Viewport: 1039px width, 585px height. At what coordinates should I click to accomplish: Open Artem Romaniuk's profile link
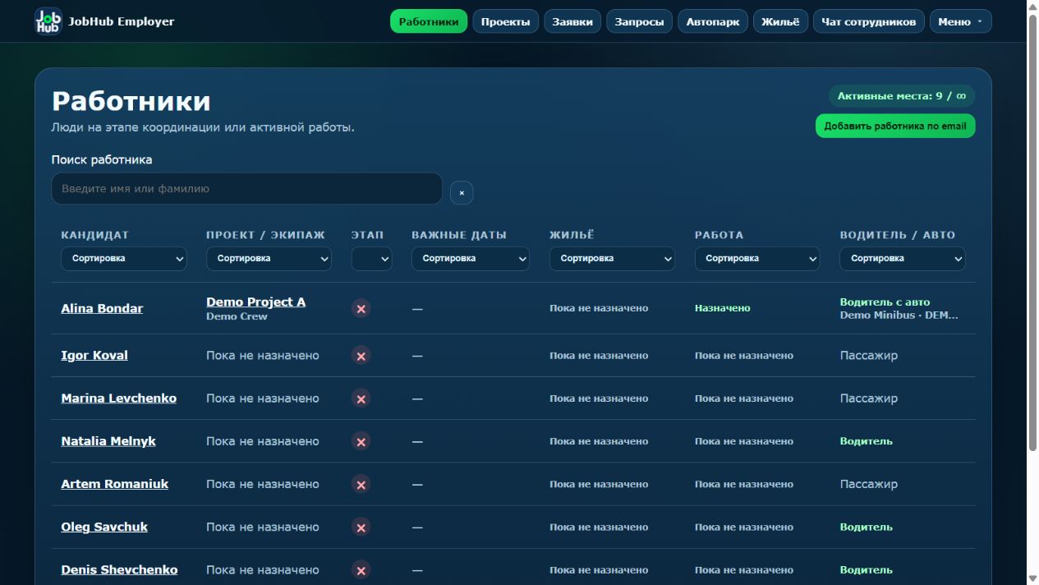coord(114,484)
